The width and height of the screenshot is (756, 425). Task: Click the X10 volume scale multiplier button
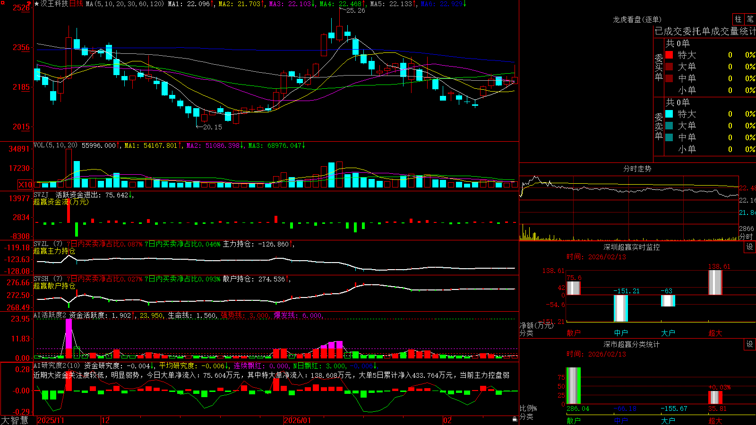25,185
